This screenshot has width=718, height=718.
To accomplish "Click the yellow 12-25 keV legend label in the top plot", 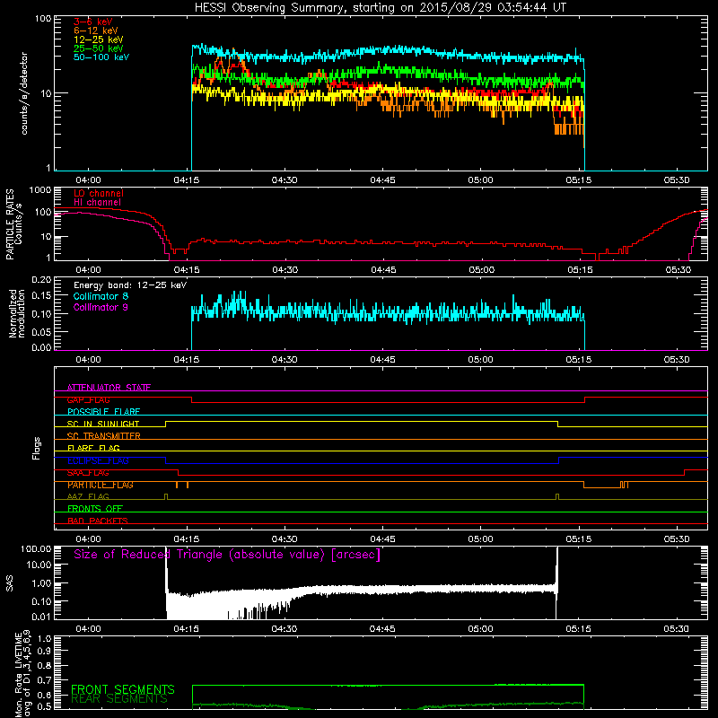I will 99,39.
